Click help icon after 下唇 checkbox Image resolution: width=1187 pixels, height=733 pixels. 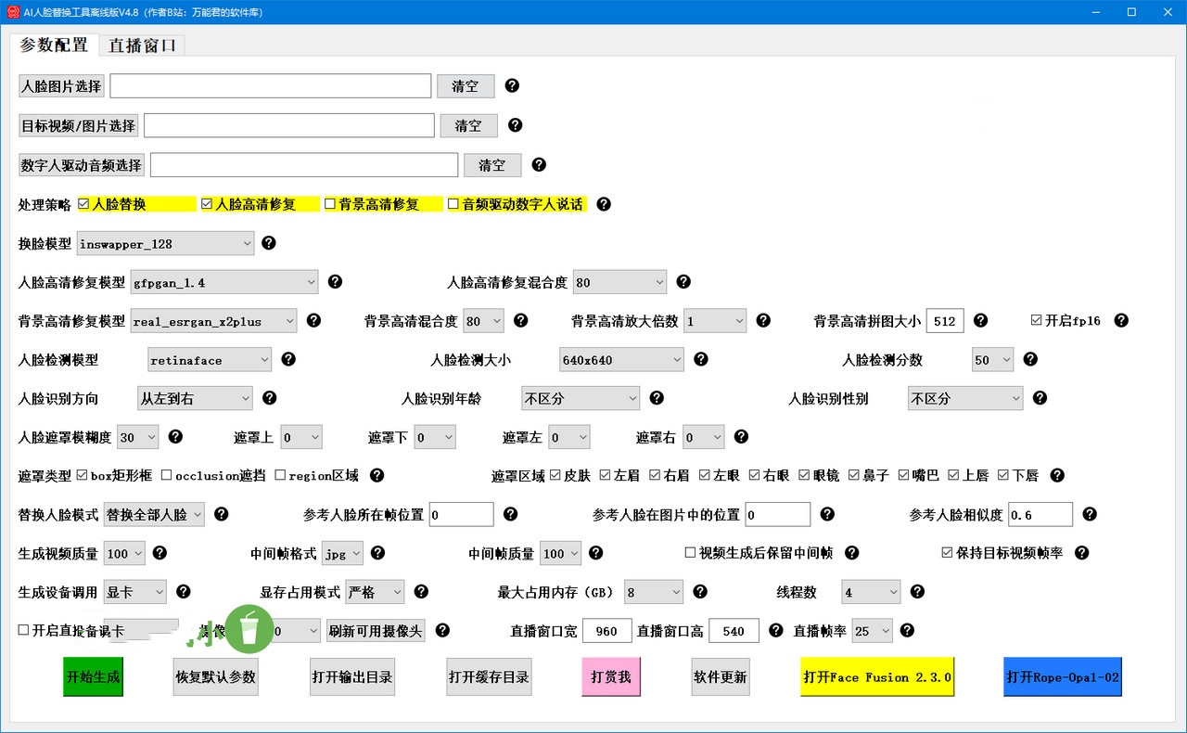pos(1056,475)
